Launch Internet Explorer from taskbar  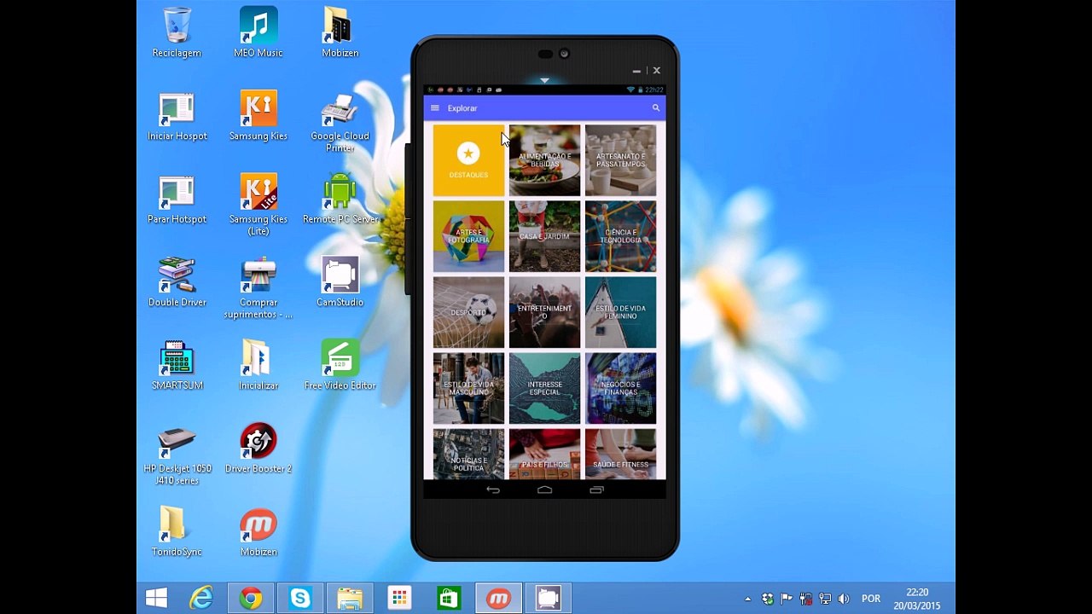[201, 598]
